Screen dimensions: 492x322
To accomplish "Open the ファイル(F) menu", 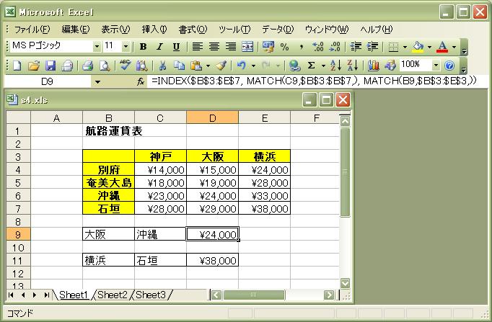I will coord(32,30).
